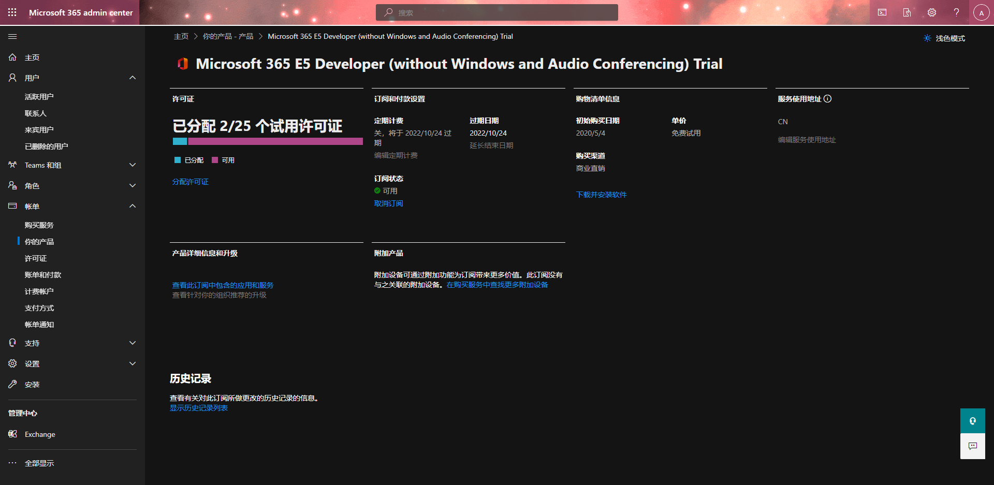
Task: Click view recommended upgrades text
Action: pos(220,295)
